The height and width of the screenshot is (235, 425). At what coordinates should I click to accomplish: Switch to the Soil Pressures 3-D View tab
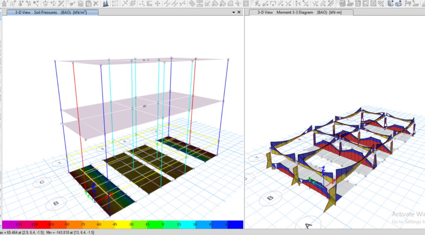tap(53, 12)
